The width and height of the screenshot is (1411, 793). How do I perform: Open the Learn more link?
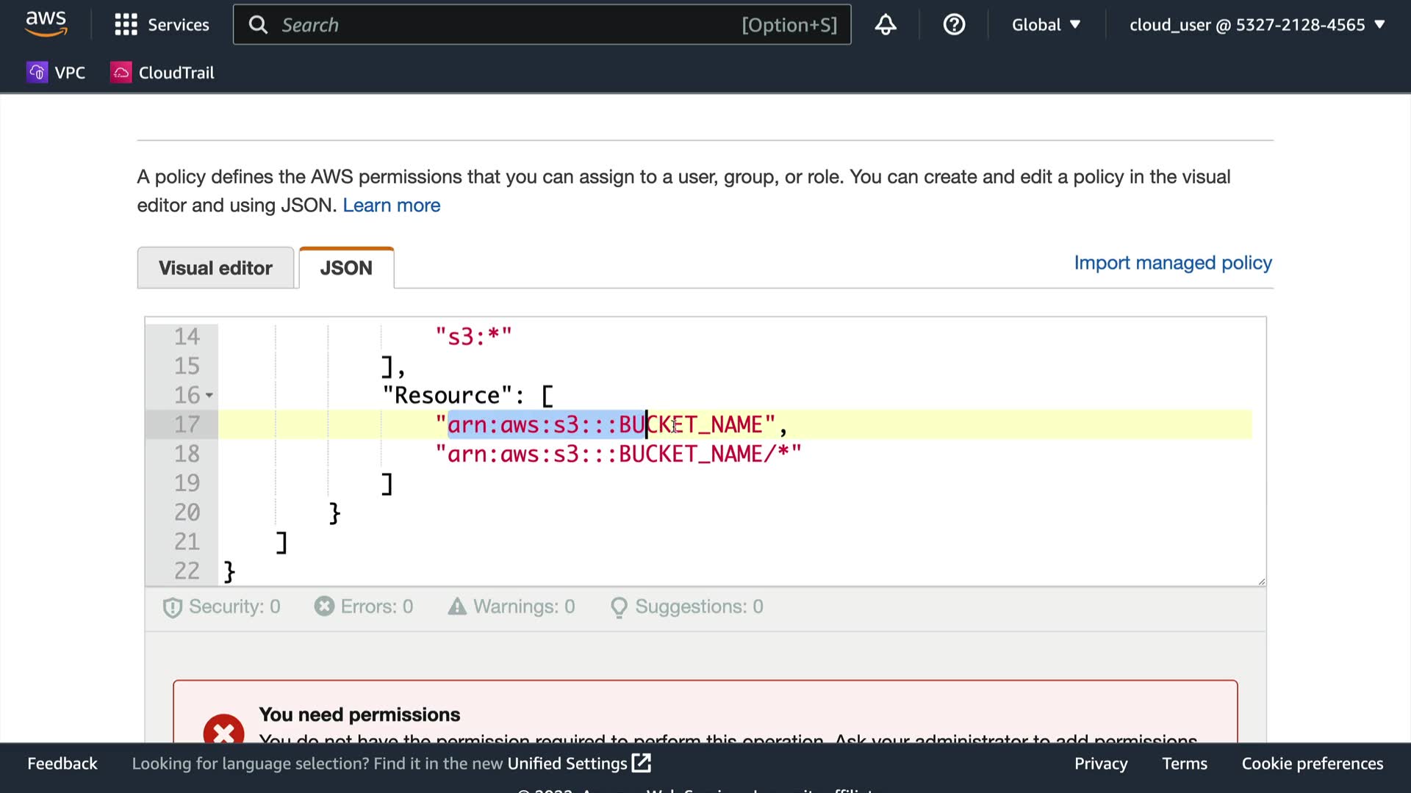pyautogui.click(x=391, y=206)
